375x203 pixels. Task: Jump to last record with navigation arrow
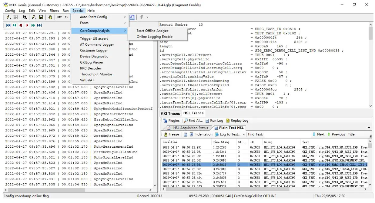click(39, 25)
